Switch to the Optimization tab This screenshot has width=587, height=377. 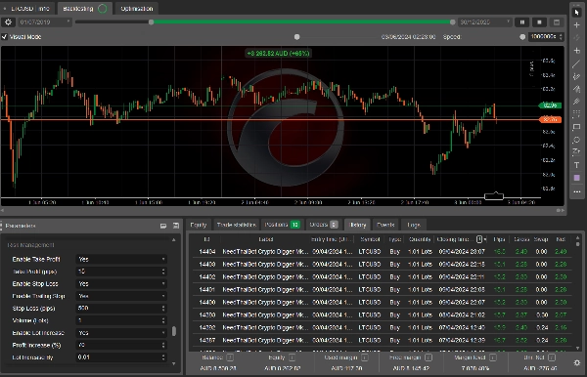coord(137,9)
